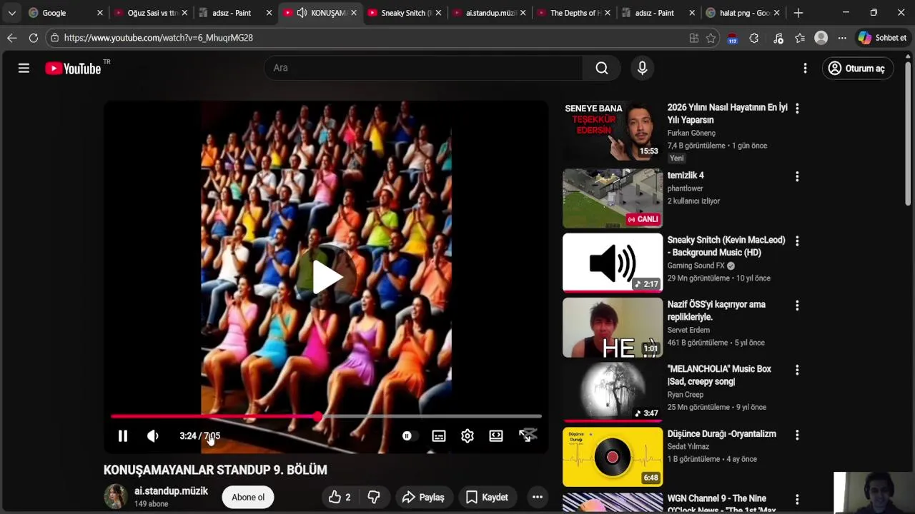Click the large play overlay on the video
The height and width of the screenshot is (514, 915).
[x=327, y=277]
